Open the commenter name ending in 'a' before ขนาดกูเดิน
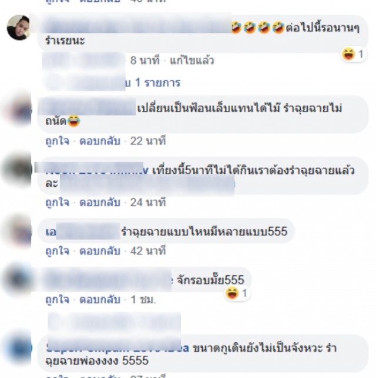 tap(117, 348)
